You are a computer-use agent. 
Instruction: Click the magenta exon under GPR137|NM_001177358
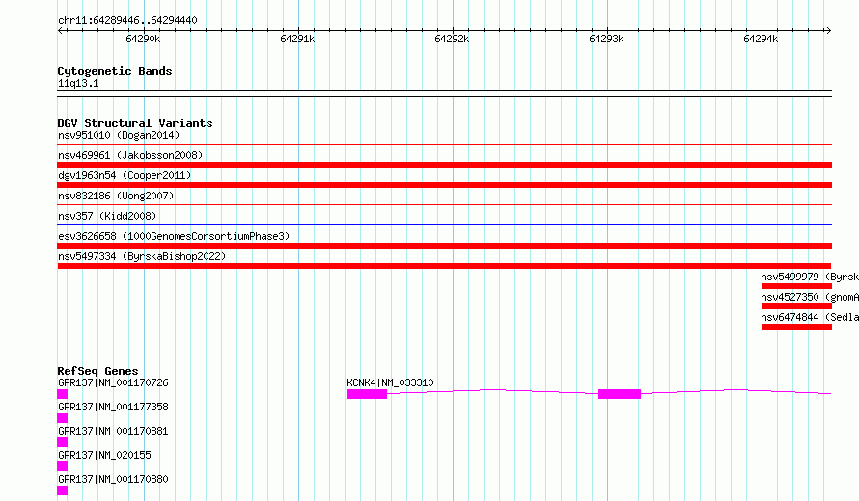(x=63, y=418)
